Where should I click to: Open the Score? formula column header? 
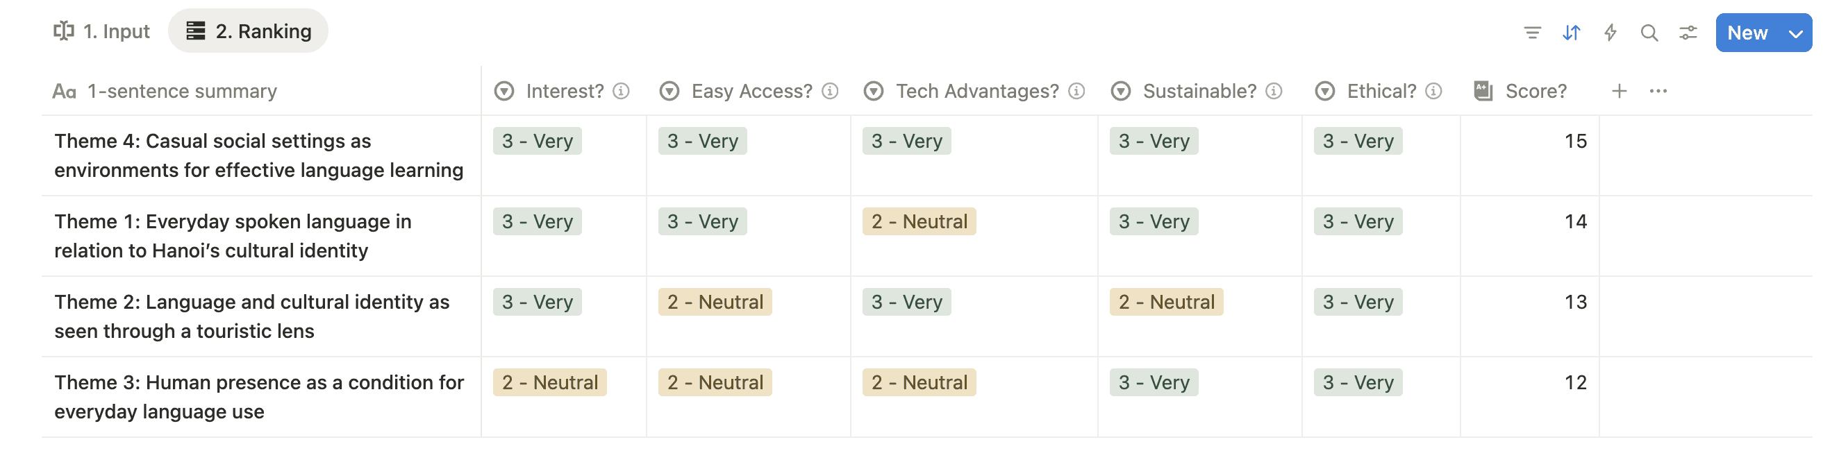point(1529,92)
